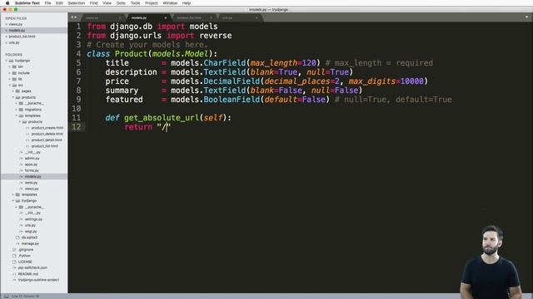
Task: Open the Apple menu
Action: pos(7,3)
